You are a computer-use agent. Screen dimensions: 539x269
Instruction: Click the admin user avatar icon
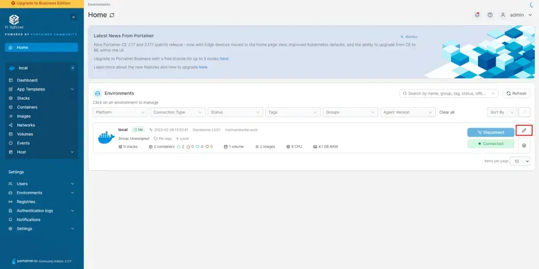[x=503, y=15]
